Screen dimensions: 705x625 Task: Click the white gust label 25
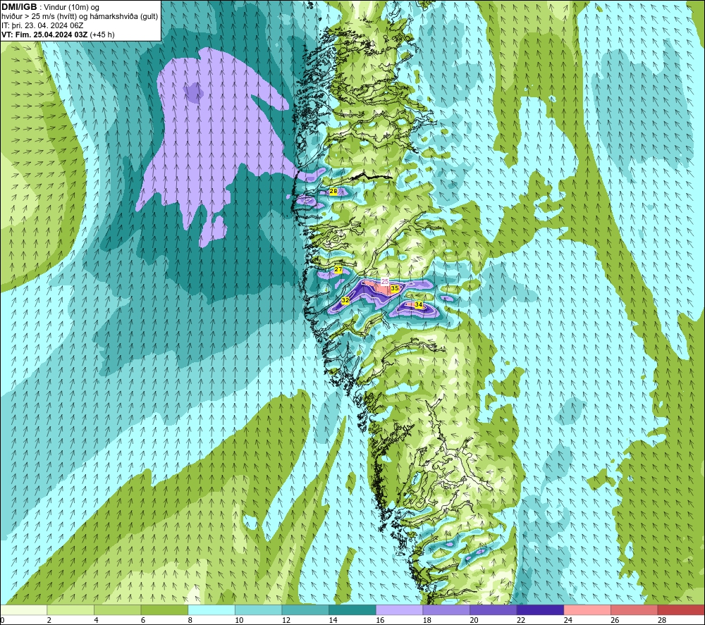[x=385, y=281]
